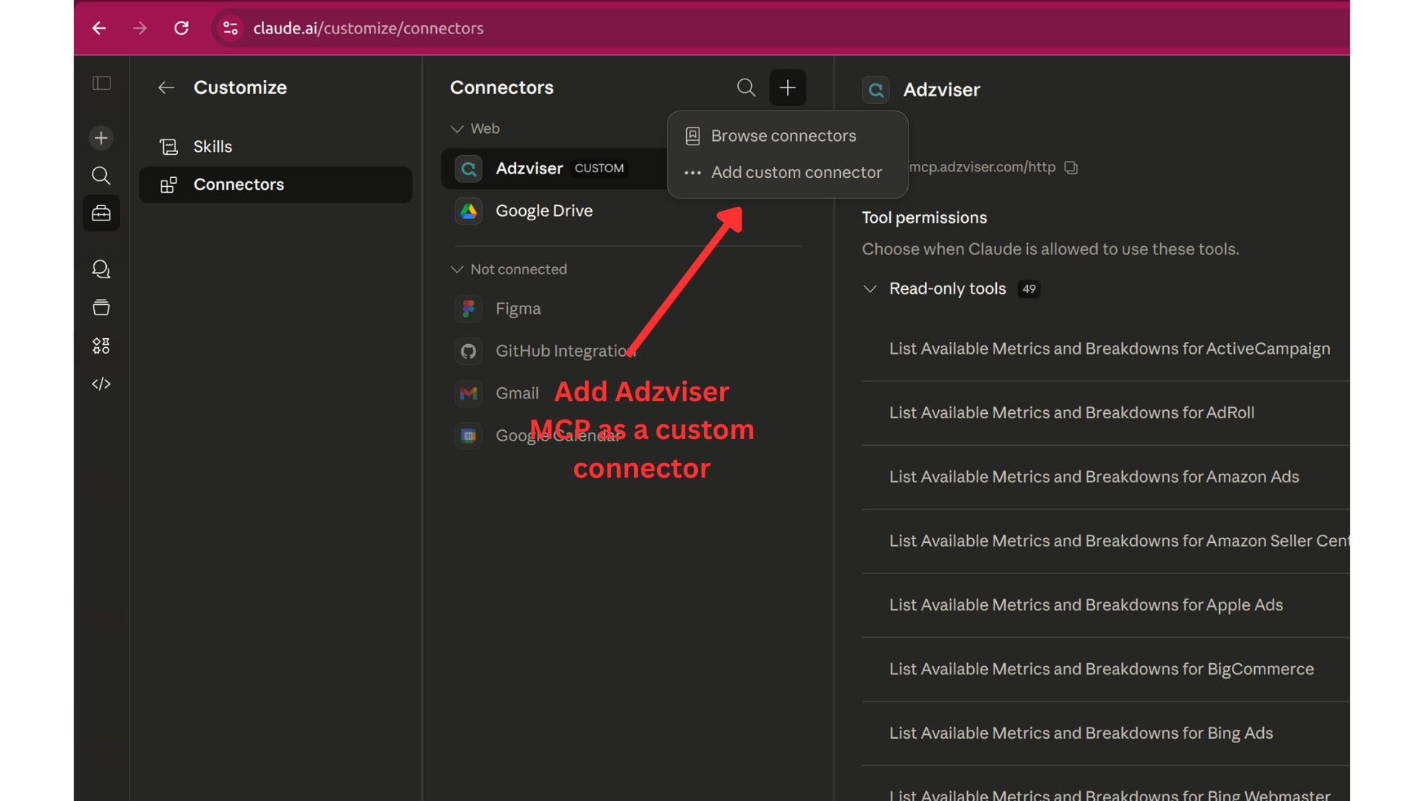Collapse the Not connected section
This screenshot has height=801, width=1424.
(458, 269)
